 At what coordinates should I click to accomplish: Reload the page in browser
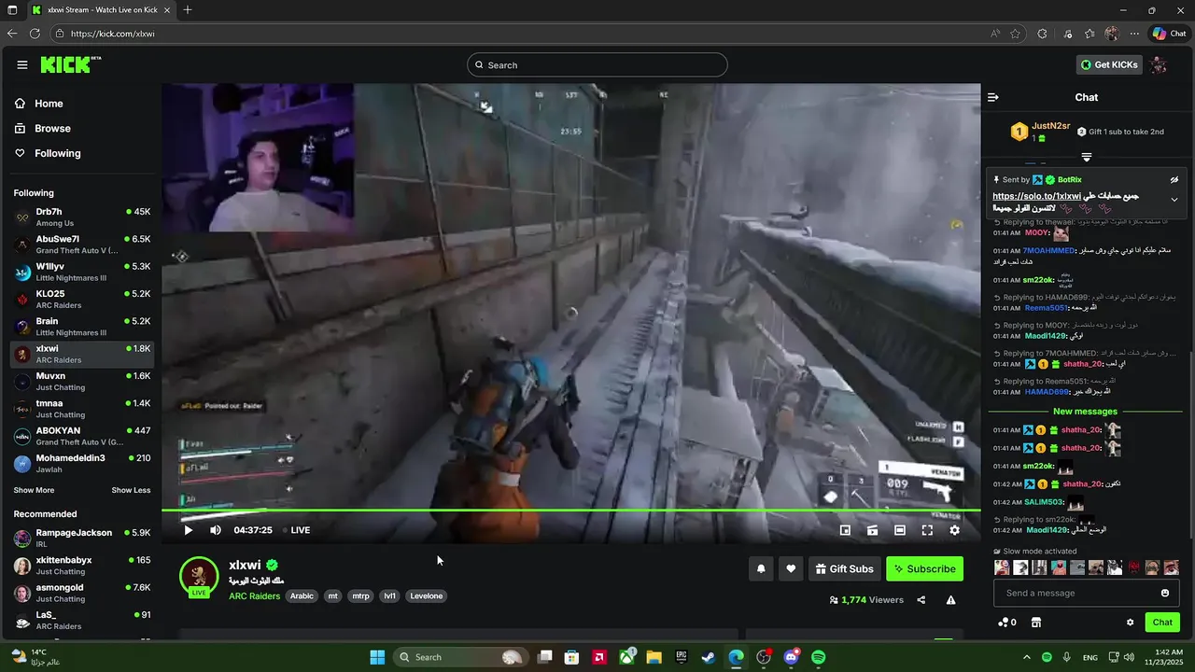point(35,33)
